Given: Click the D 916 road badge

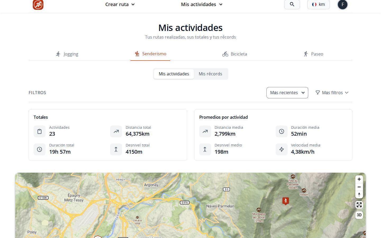Looking at the screenshot, I should coord(184,203).
